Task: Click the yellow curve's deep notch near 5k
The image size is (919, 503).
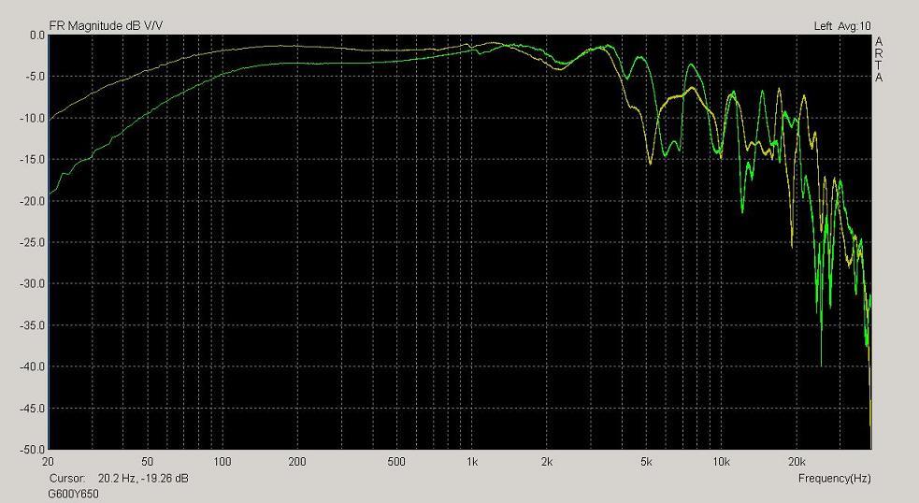Action: point(651,163)
